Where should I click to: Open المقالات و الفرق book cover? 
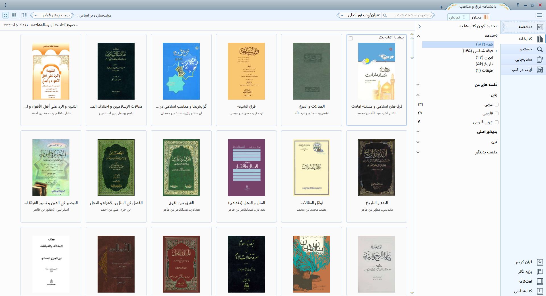(312, 71)
